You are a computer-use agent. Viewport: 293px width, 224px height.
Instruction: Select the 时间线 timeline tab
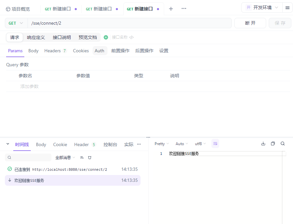tap(22, 144)
